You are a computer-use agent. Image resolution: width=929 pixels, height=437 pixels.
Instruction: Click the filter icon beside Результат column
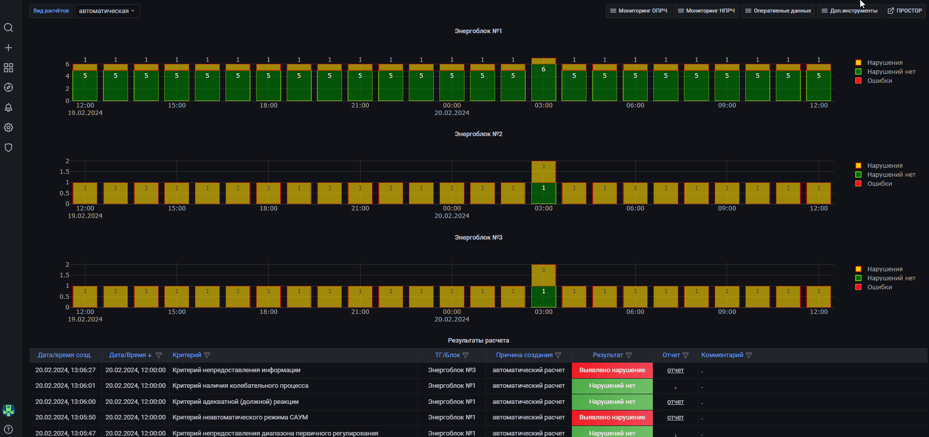[629, 355]
